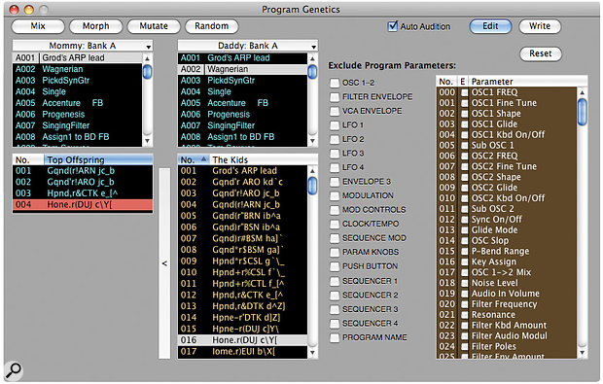Screen dimensions: 603x384
Task: Select kid 017 Iome.r)EUI b\X[
Action: (243, 351)
